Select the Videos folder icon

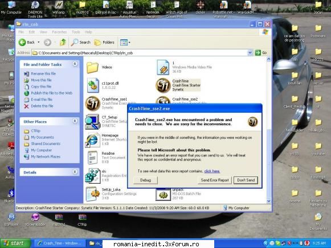[x=92, y=68]
